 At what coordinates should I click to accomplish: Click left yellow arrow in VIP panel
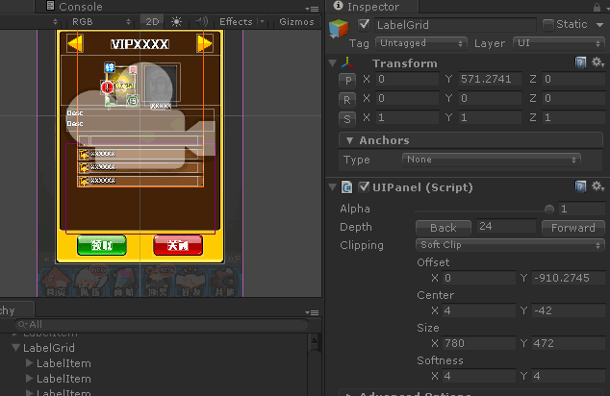(75, 43)
